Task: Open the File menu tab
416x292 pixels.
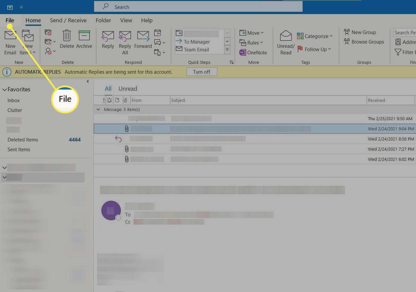Action: tap(10, 20)
